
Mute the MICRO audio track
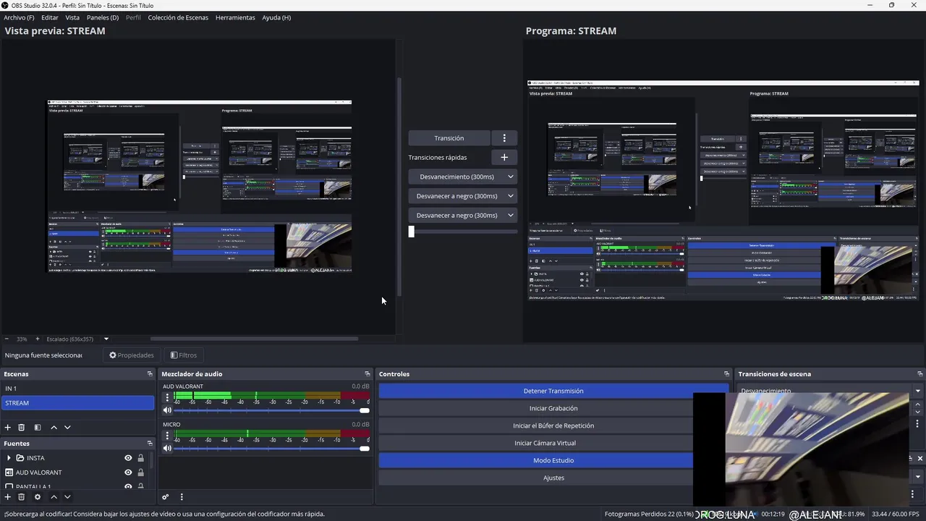pyautogui.click(x=167, y=449)
